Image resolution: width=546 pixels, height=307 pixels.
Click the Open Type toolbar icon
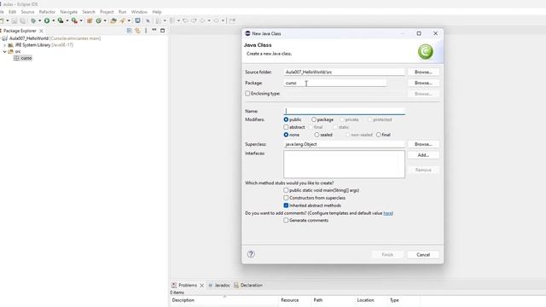coord(113,20)
